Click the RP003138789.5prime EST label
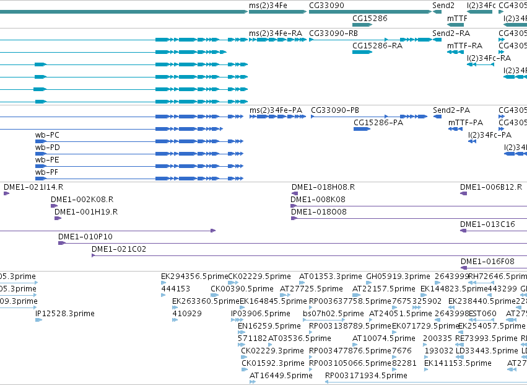This screenshot has height=385, width=527. (350, 327)
